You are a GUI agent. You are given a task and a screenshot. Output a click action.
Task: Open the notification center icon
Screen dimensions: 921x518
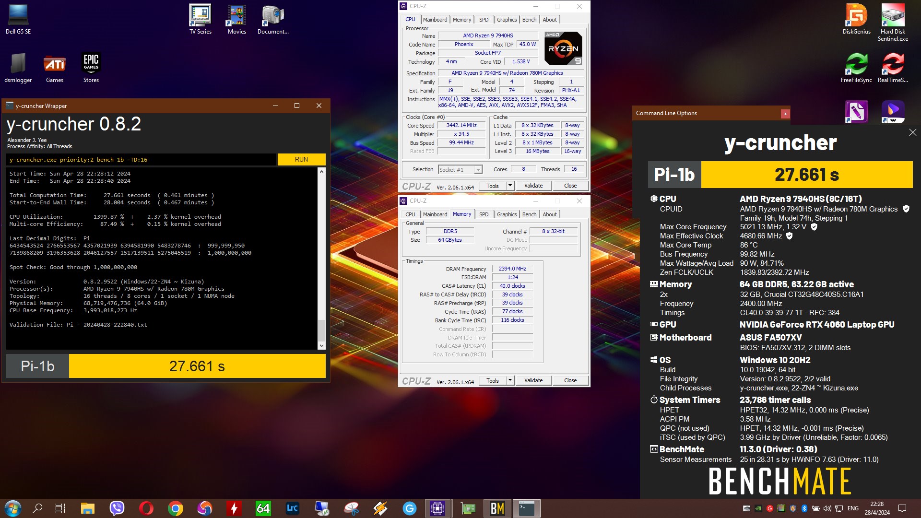(x=902, y=508)
